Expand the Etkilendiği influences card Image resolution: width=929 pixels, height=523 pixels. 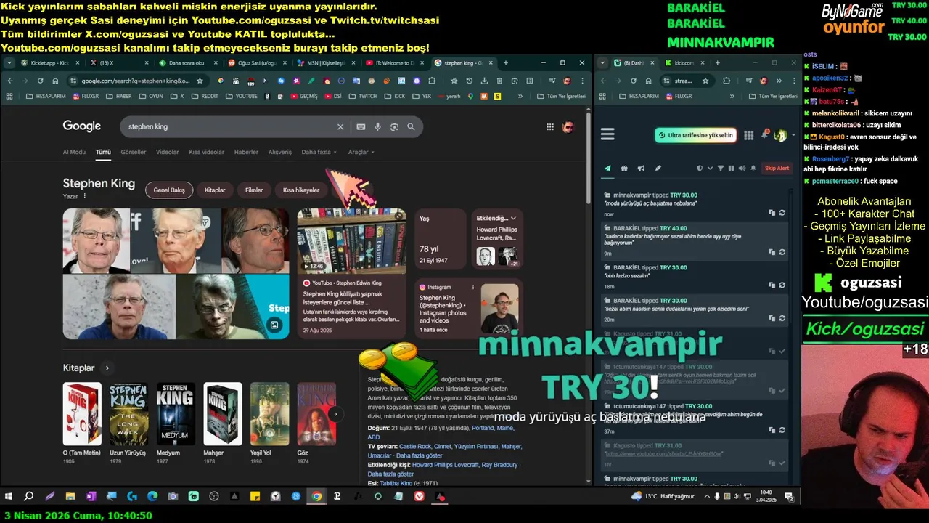pyautogui.click(x=513, y=218)
